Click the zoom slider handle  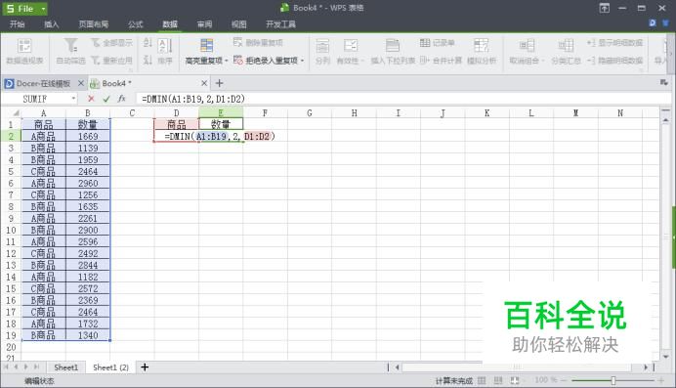pos(613,380)
